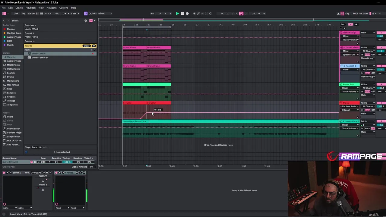This screenshot has width=386, height=217.
Task: Open the Navigate menu
Action: tap(51, 8)
